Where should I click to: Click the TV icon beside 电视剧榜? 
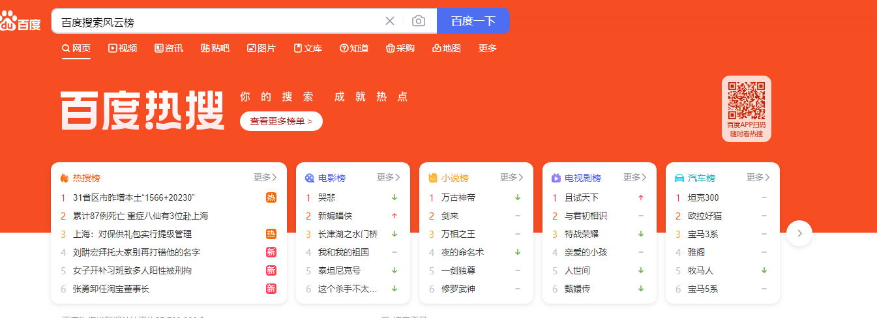point(556,178)
